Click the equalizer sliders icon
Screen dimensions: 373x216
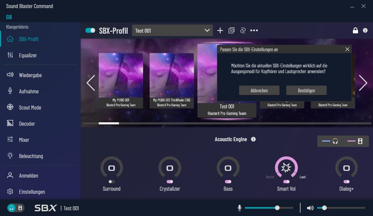(10, 55)
